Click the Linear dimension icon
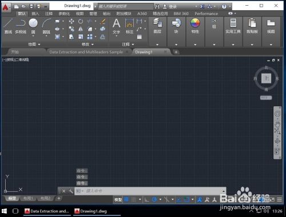Screen dimensions: 286x217 tap(140, 21)
